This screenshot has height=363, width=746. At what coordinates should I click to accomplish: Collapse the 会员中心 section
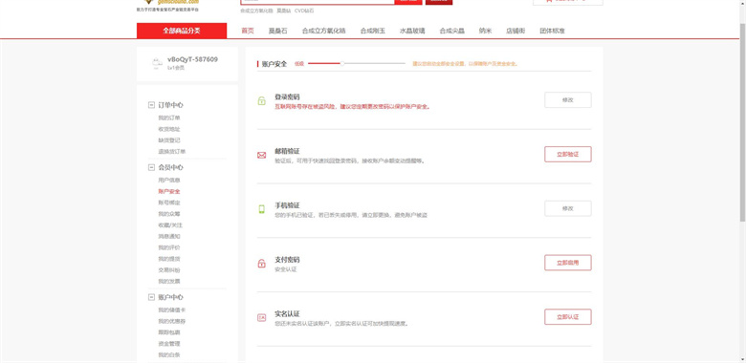pos(151,167)
